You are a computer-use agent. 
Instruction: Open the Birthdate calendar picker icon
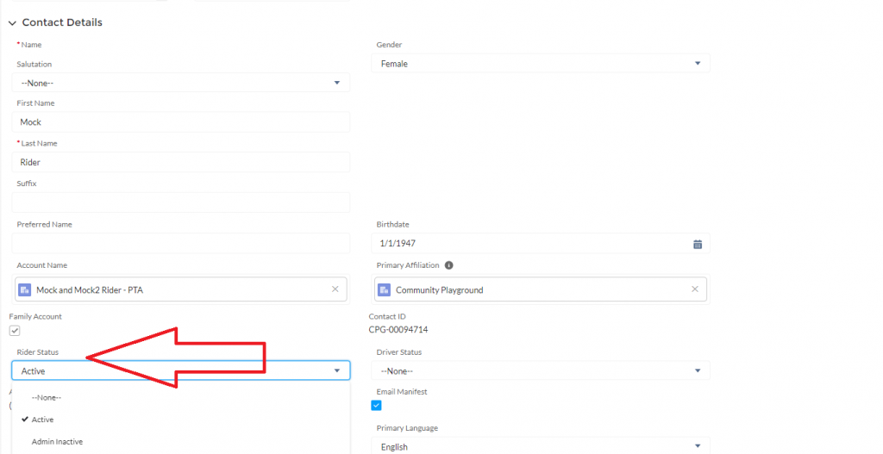click(698, 244)
